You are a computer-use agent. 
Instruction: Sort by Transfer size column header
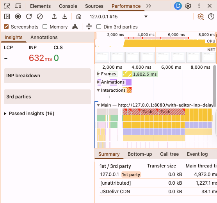pyautogui.click(x=162, y=166)
